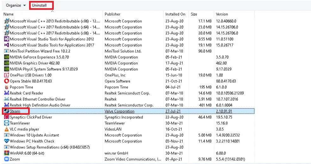Click the 2.10.91.91 version cell
311x164 pixels.
tap(224, 111)
